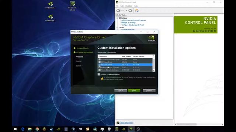236x132 pixels.
Task: Open Google Chrome from taskbar
Action: click(37, 129)
